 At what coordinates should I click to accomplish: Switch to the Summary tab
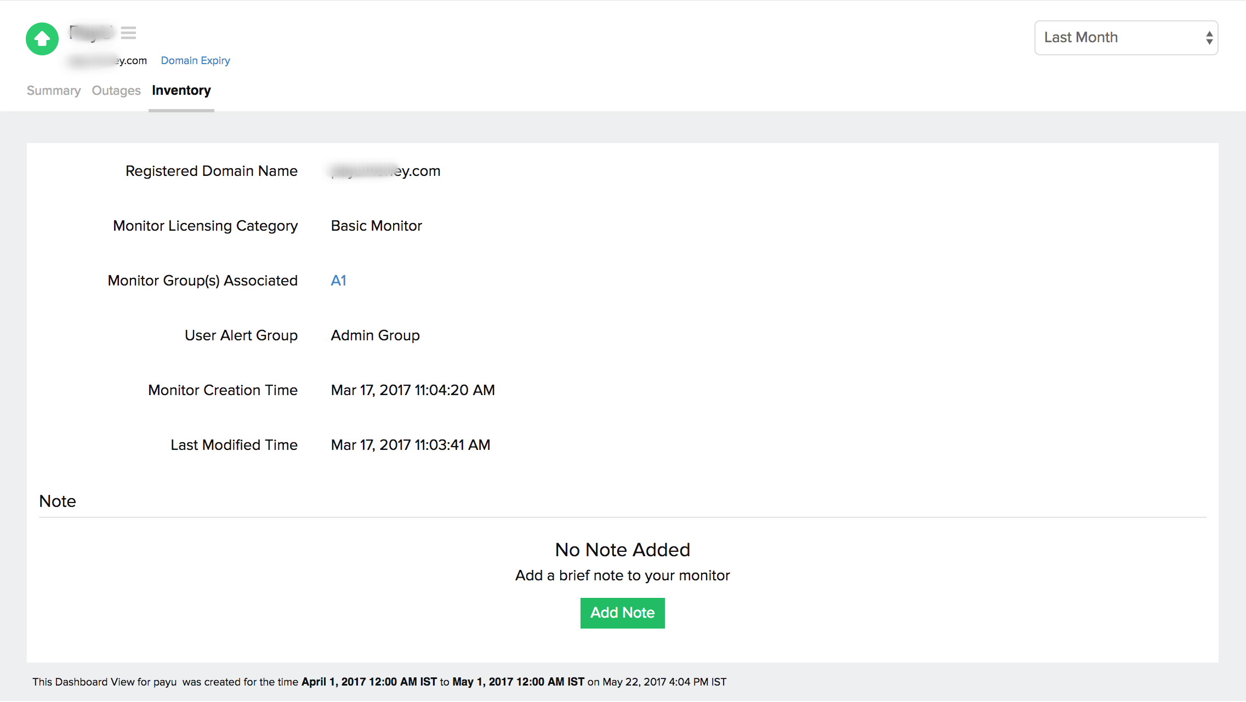click(54, 90)
